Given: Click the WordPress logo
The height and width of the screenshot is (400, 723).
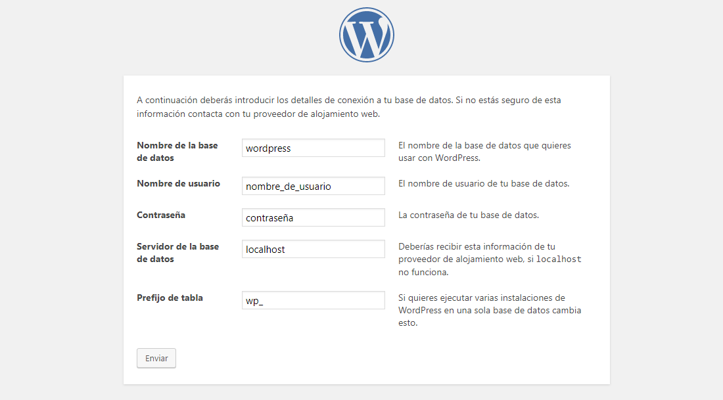Looking at the screenshot, I should (367, 35).
